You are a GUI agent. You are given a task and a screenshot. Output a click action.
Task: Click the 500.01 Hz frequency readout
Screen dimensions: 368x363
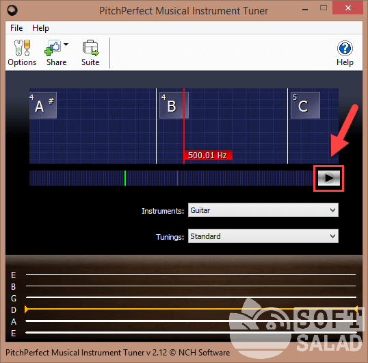point(208,155)
